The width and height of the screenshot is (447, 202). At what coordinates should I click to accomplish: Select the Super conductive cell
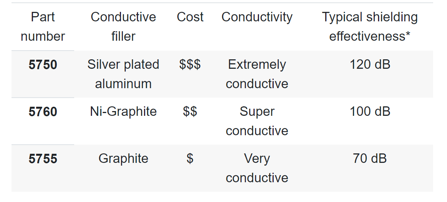pos(257,121)
